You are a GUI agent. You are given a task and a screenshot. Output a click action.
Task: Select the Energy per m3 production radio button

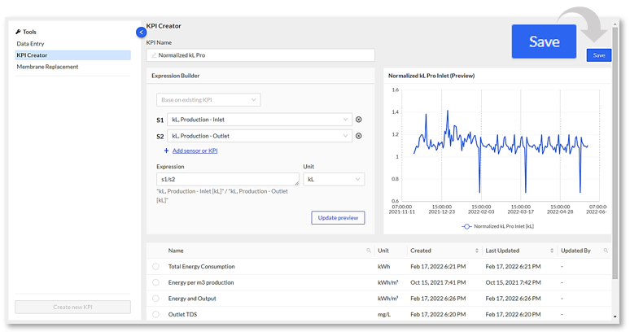pyautogui.click(x=155, y=282)
